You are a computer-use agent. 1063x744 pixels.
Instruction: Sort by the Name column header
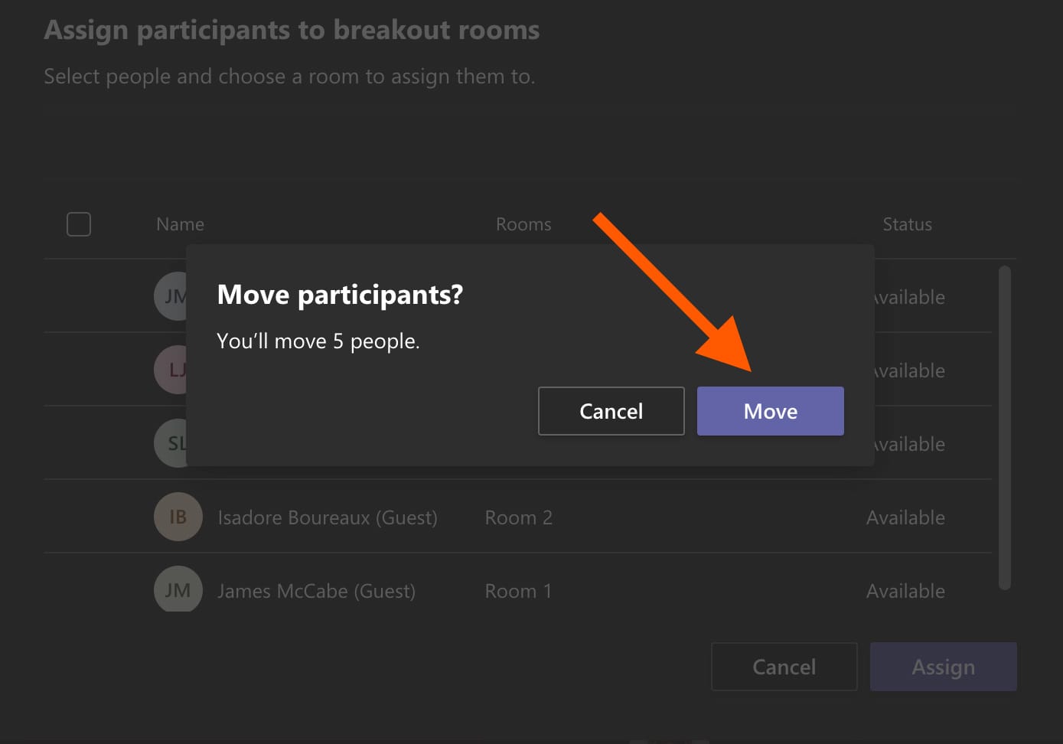click(180, 224)
